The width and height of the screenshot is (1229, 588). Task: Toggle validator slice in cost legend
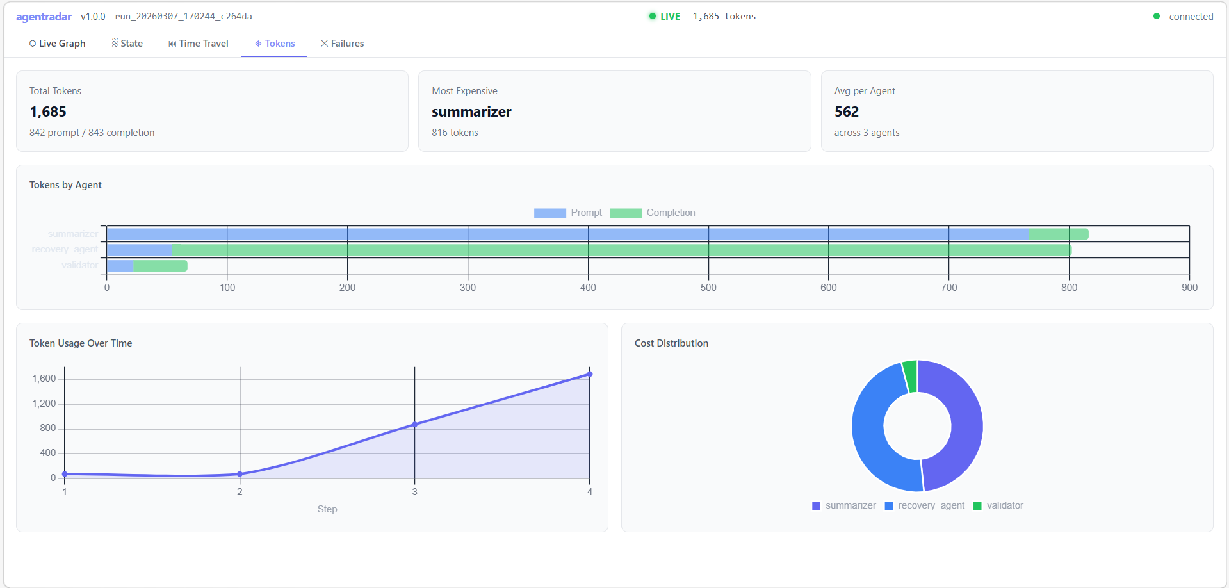pyautogui.click(x=998, y=505)
